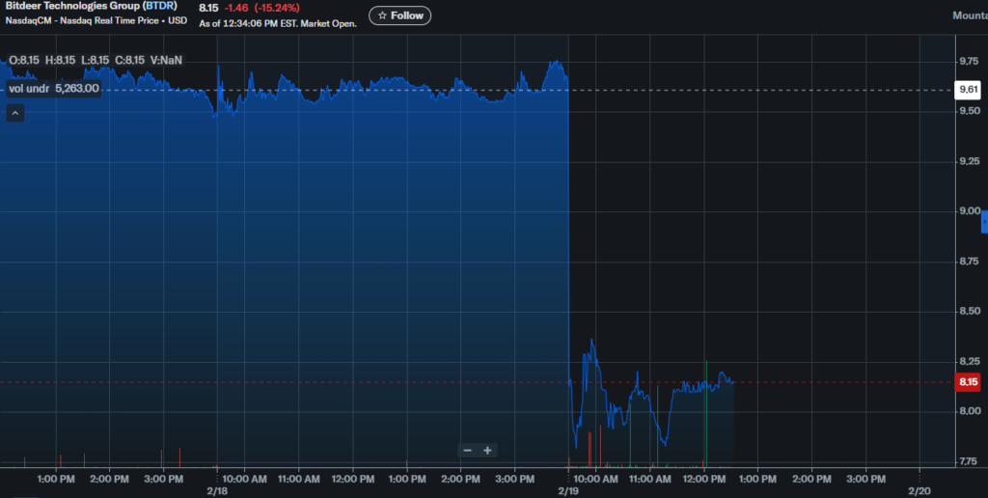Click the 2/18 date marker on axis
Viewport: 988px width, 498px height.
[216, 490]
